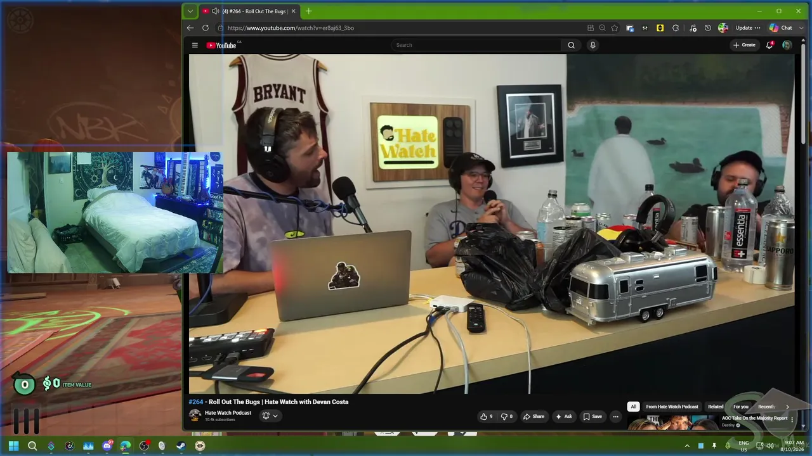Image resolution: width=812 pixels, height=456 pixels.
Task: Open Steam from the taskbar
Action: point(181,446)
